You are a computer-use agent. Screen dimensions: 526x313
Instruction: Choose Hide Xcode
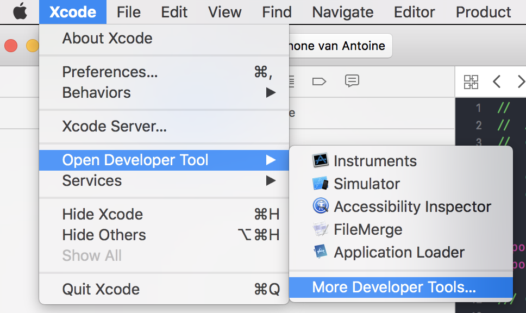tap(164, 214)
